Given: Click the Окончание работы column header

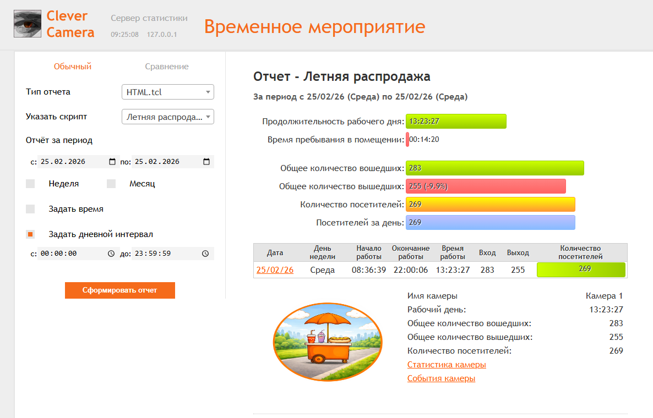Looking at the screenshot, I should point(411,252).
